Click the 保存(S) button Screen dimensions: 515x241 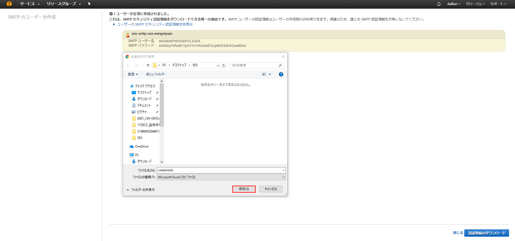(x=244, y=189)
